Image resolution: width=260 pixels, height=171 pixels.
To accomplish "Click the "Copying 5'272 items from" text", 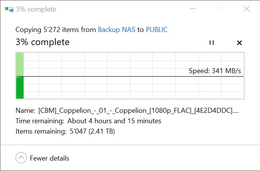I will [56, 30].
